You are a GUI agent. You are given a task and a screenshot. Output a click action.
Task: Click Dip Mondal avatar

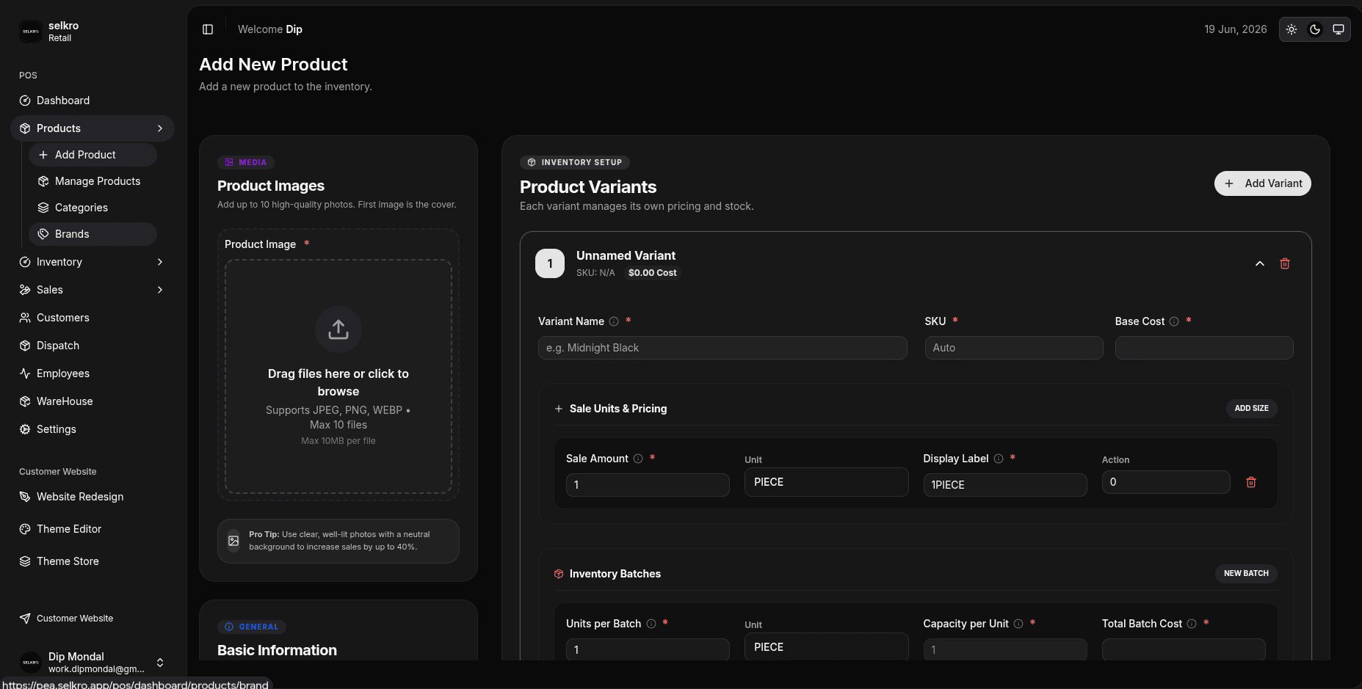(31, 663)
